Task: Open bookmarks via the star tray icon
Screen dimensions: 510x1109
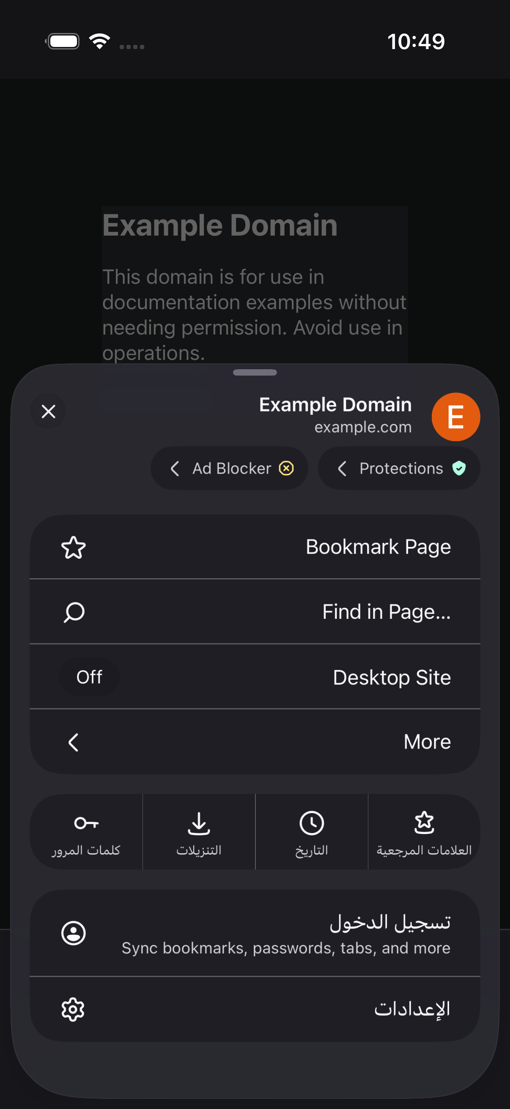Action: click(424, 823)
